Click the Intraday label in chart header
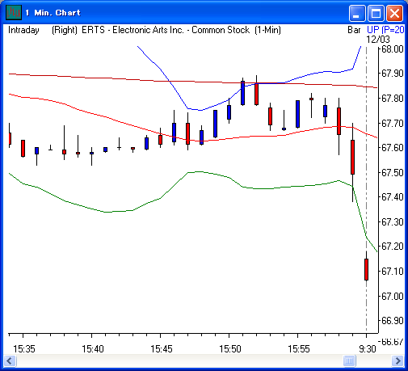 (x=23, y=30)
